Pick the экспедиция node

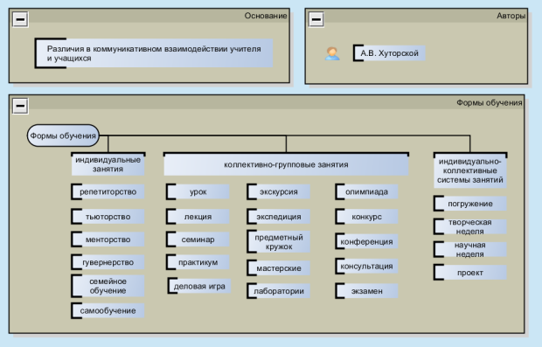click(x=279, y=217)
